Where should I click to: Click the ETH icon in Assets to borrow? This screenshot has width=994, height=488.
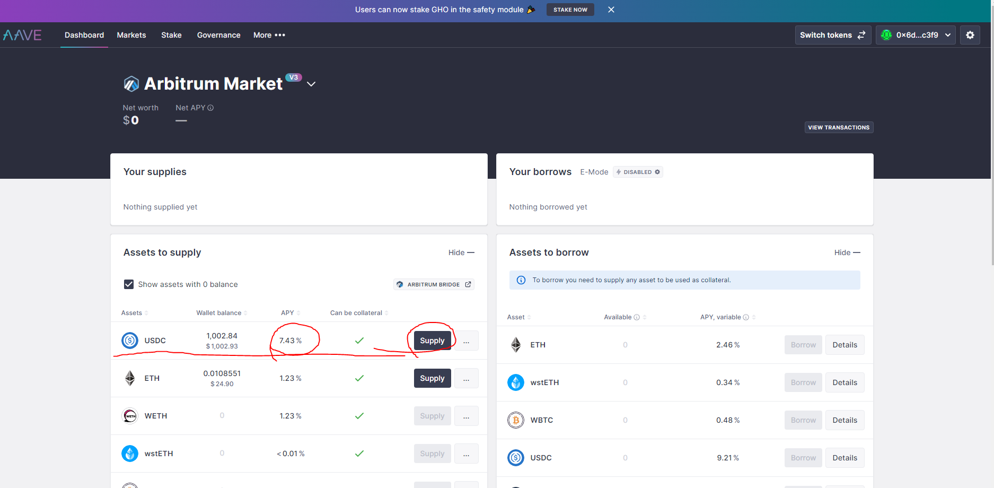(516, 345)
